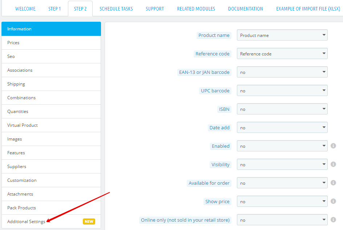The height and width of the screenshot is (230, 343).
Task: Click info icon beside Online only field
Action: pyautogui.click(x=333, y=220)
